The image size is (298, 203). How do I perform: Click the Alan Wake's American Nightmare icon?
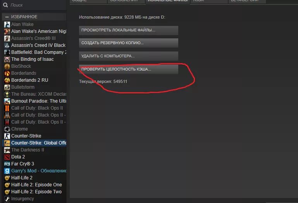(x=7, y=31)
